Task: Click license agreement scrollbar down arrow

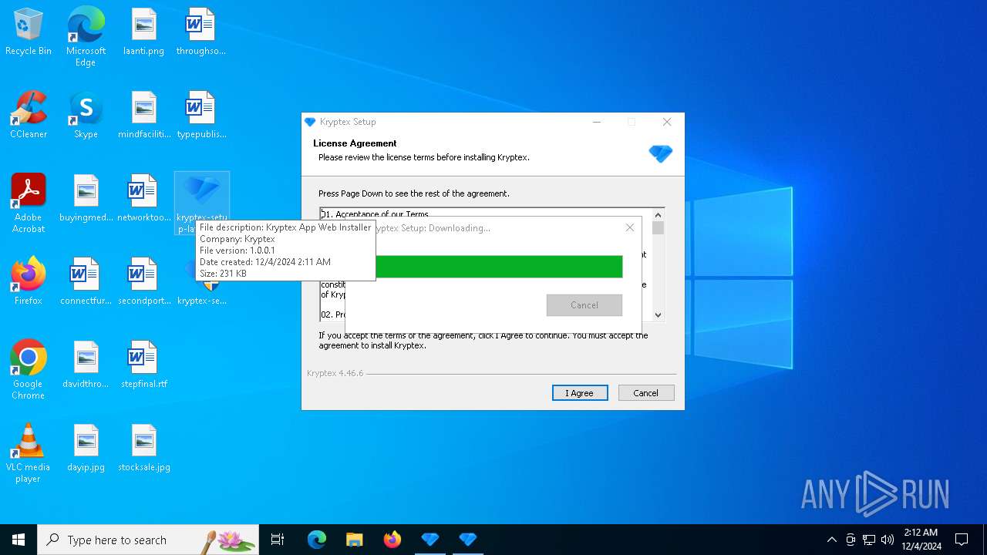Action: [659, 314]
